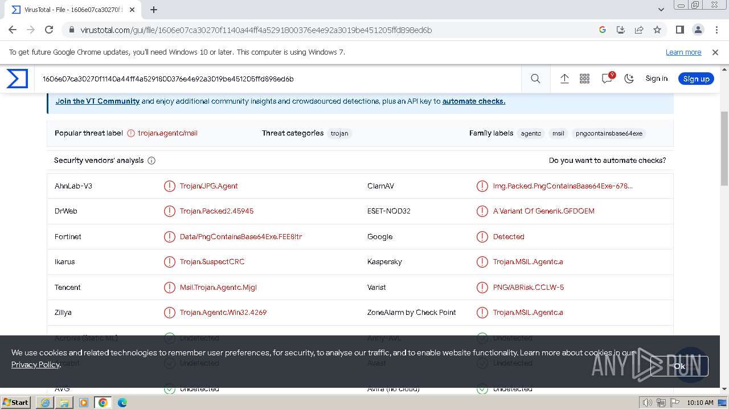Open the notifications comment icon
The height and width of the screenshot is (410, 729).
click(607, 79)
